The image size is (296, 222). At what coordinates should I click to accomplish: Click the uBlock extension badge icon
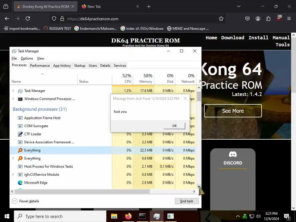coord(279,18)
